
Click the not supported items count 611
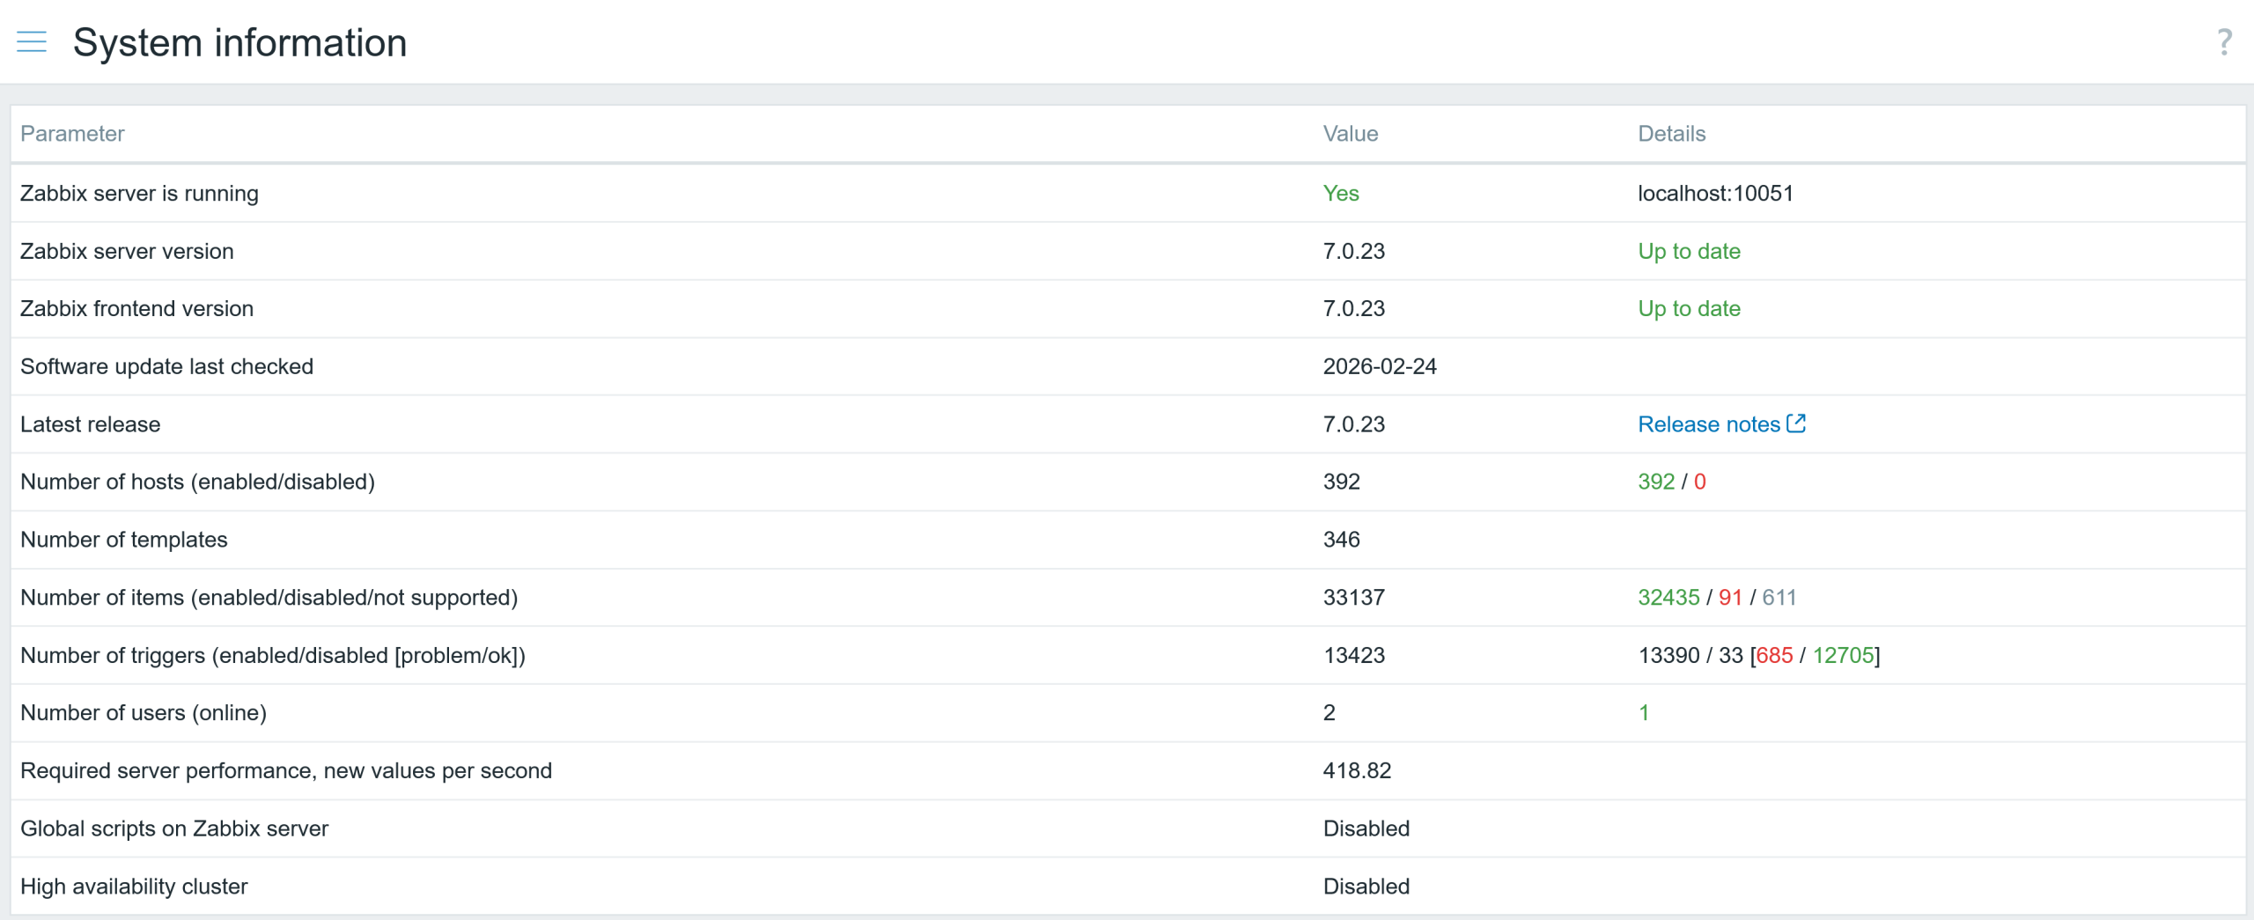coord(1779,598)
